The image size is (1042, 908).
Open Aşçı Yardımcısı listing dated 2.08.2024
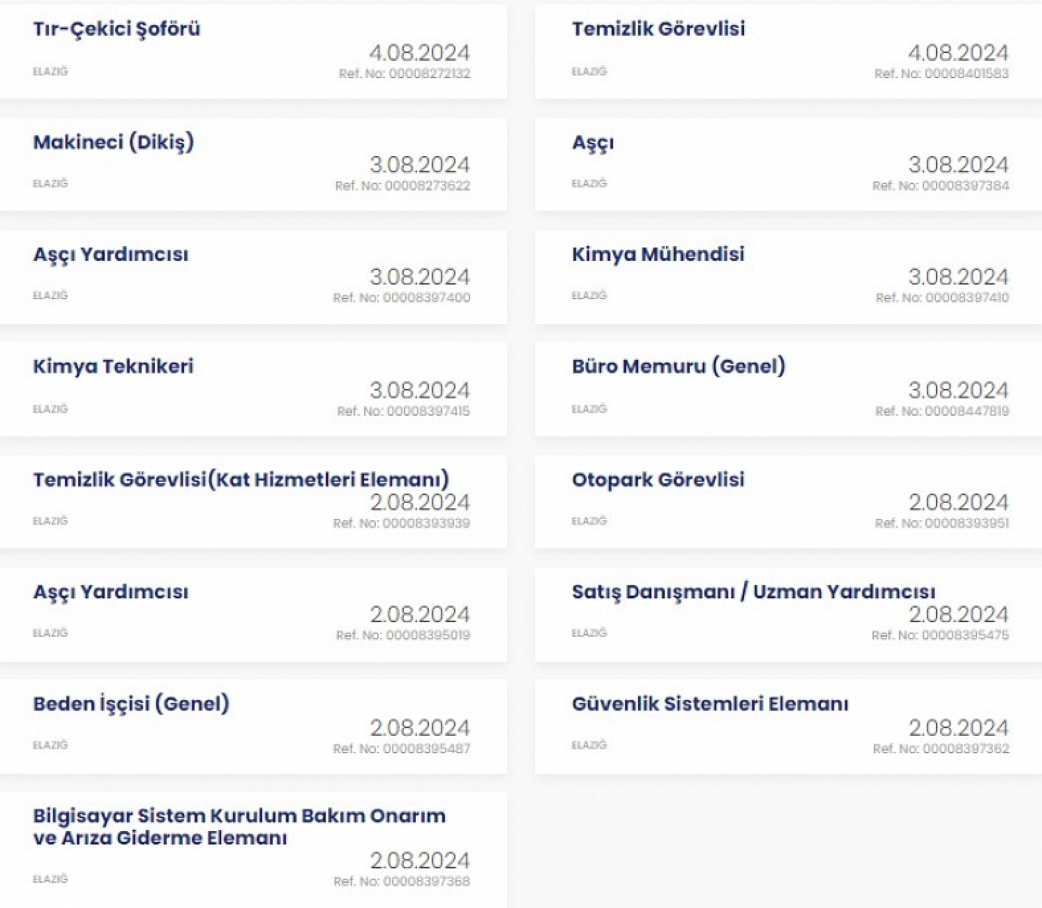coord(110,592)
